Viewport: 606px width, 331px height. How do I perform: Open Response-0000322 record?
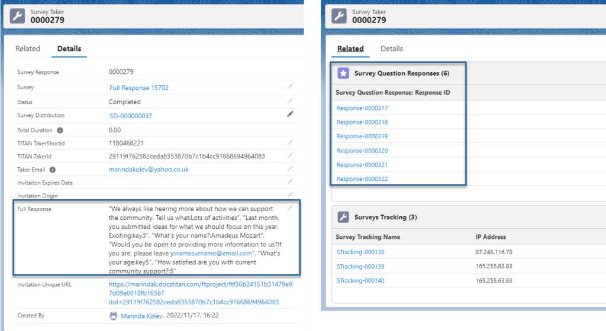pyautogui.click(x=362, y=179)
